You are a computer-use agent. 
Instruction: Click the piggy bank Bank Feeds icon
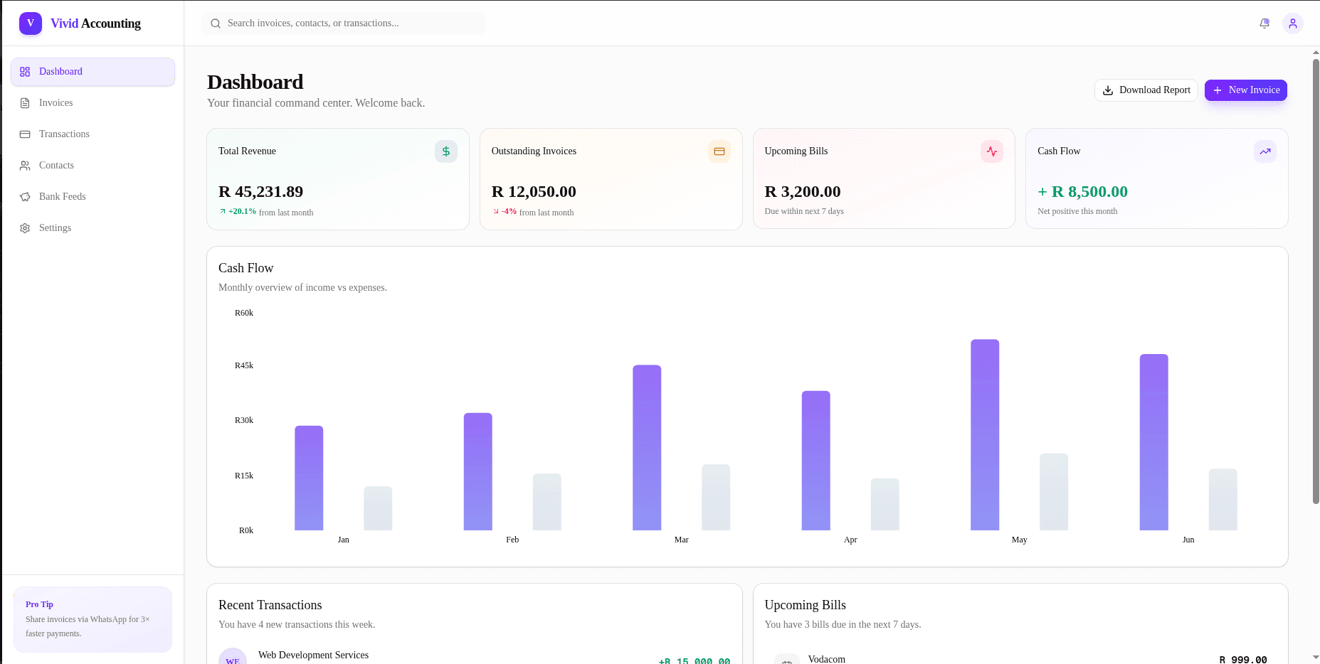point(25,197)
